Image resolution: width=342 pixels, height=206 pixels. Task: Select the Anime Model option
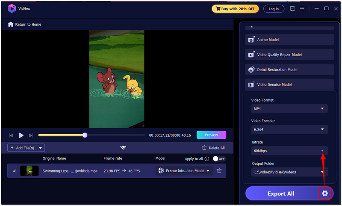pyautogui.click(x=289, y=40)
